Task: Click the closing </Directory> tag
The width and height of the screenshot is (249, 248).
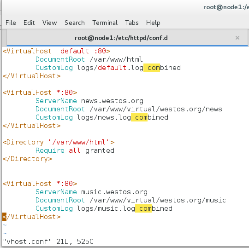Action: (x=27, y=159)
